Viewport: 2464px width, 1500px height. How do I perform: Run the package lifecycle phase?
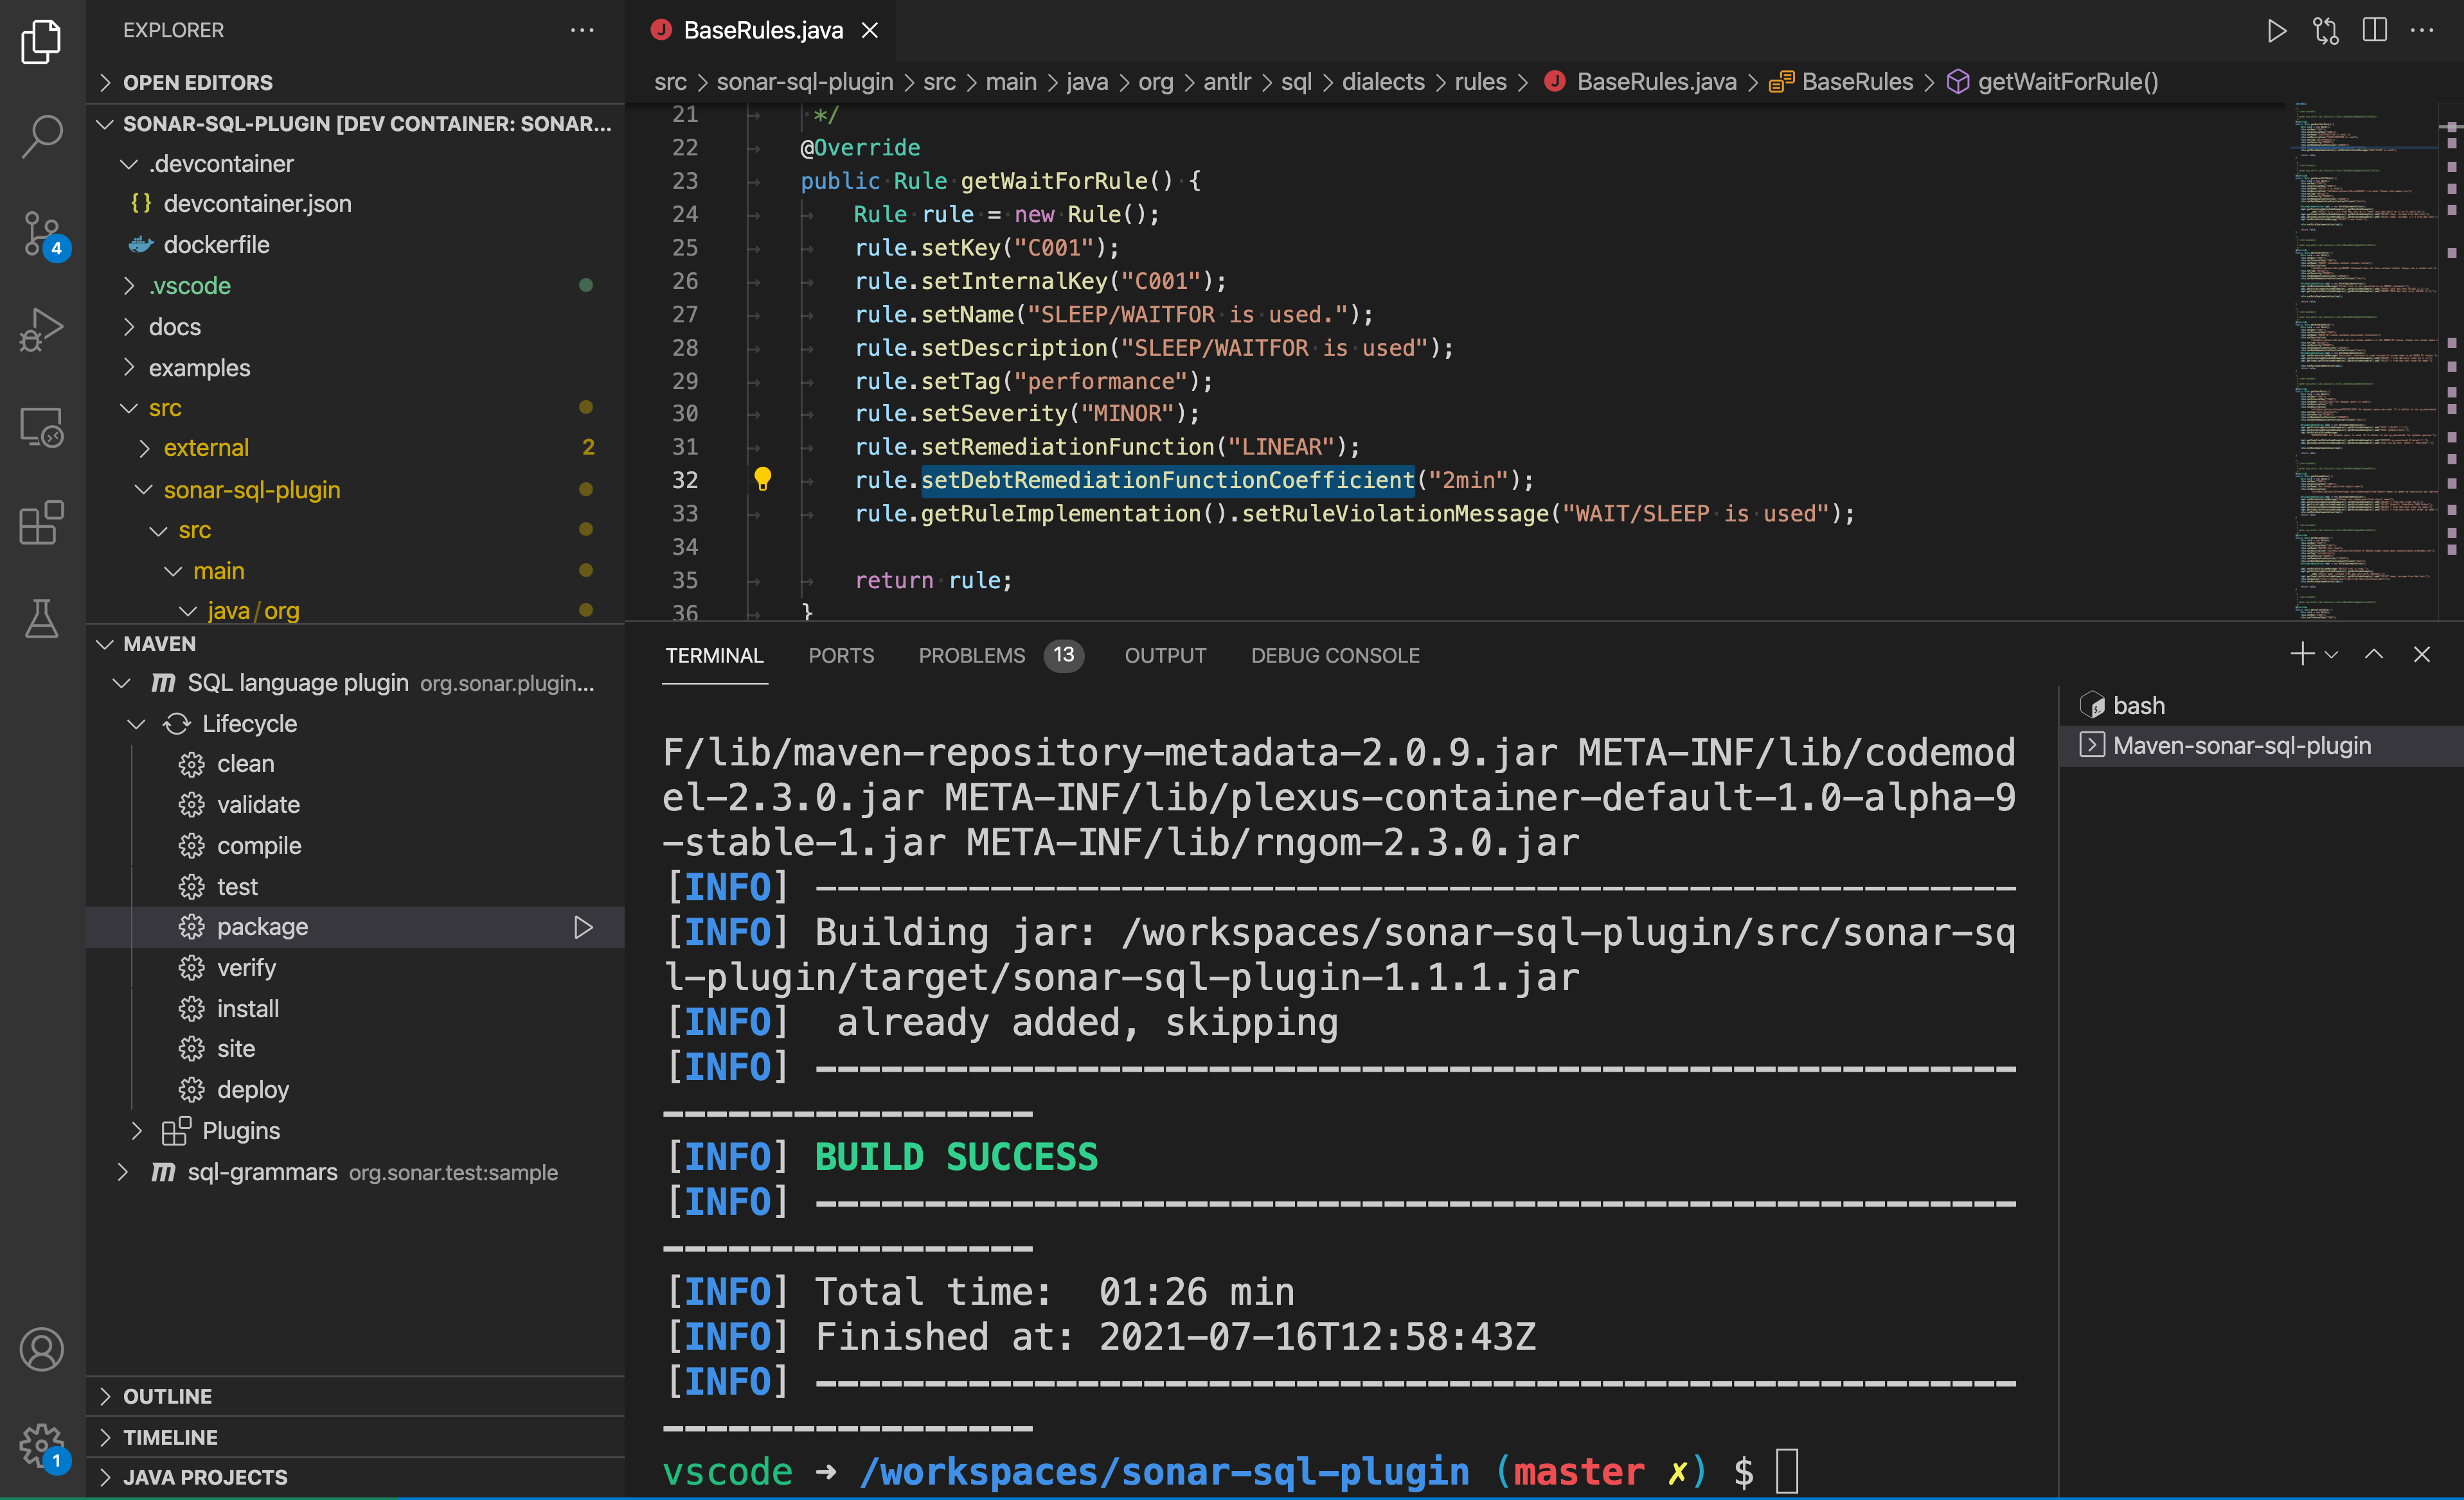coord(584,927)
